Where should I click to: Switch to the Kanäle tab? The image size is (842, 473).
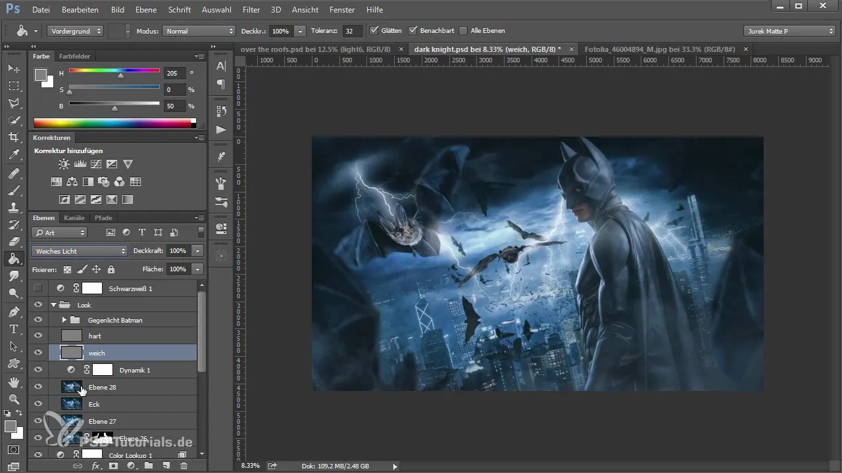tap(74, 217)
